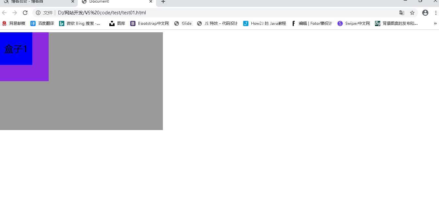This screenshot has width=439, height=206.
Task: Open the 背景图案的发布和 bookmark
Action: 397,23
